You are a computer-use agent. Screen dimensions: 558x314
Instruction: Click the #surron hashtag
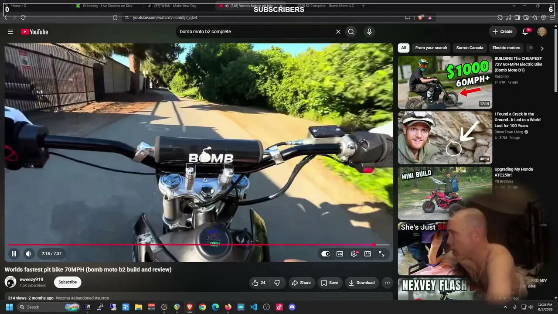point(102,298)
